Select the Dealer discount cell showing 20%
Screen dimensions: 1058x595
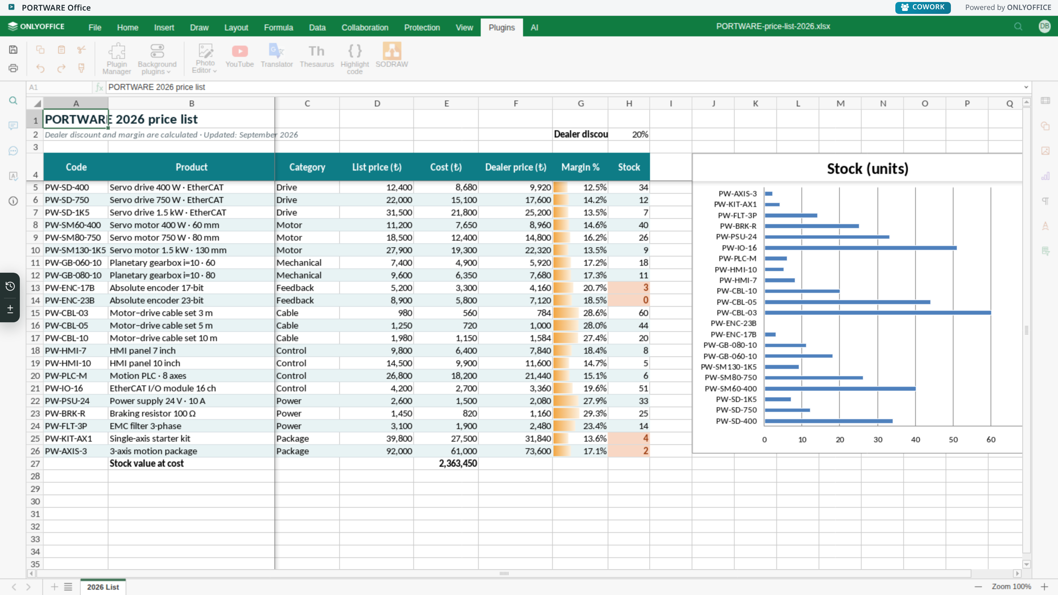[x=629, y=134]
